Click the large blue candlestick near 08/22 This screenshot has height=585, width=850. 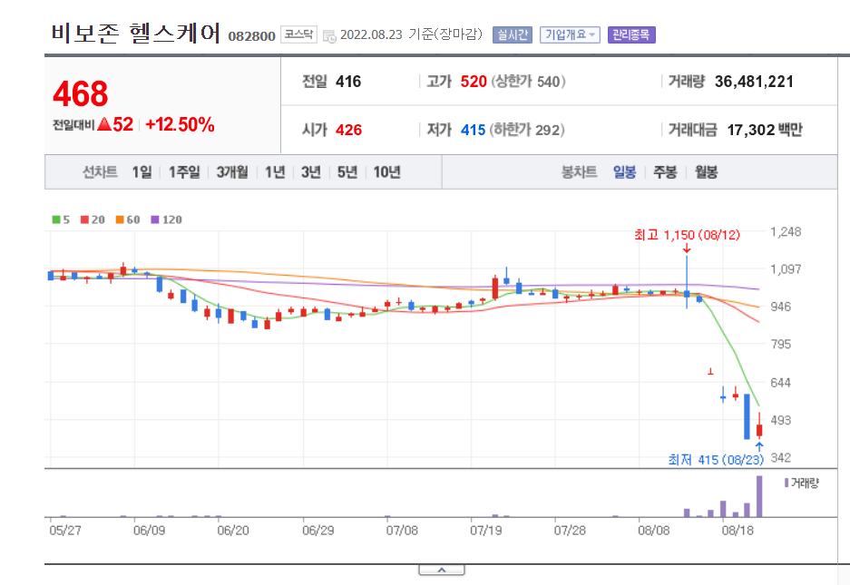click(747, 416)
